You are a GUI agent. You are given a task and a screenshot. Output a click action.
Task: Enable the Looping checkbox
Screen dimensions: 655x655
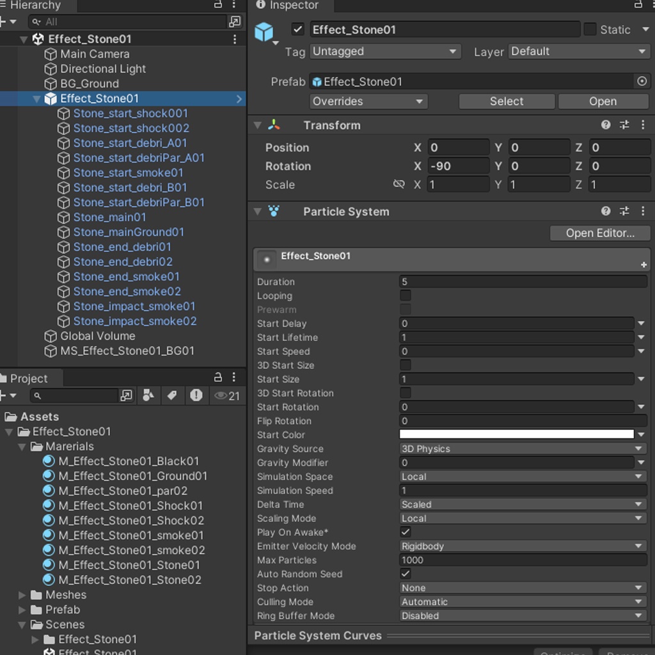[x=406, y=296]
